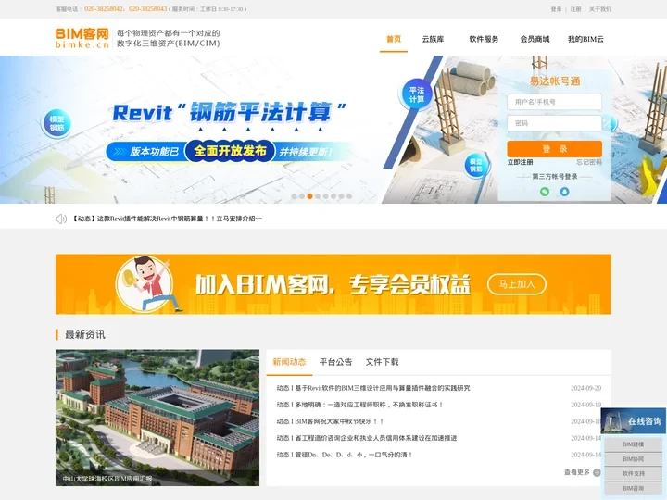Image resolution: width=667 pixels, height=500 pixels.
Task: Click the BIM客网 bimke.cn logo
Action: pyautogui.click(x=82, y=38)
